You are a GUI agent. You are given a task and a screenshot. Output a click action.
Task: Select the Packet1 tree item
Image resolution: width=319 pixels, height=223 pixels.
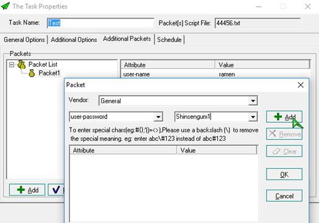coord(49,73)
